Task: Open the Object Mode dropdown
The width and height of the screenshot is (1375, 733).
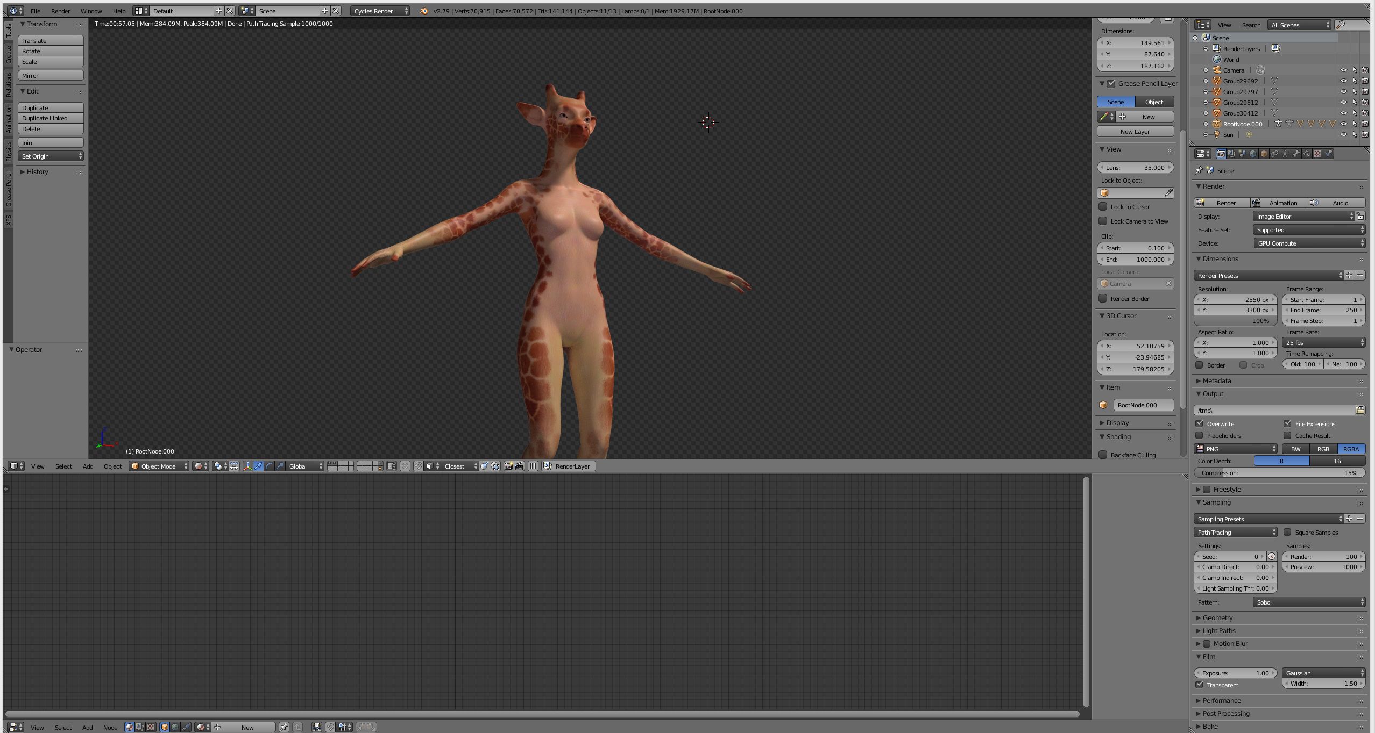Action: pyautogui.click(x=159, y=466)
